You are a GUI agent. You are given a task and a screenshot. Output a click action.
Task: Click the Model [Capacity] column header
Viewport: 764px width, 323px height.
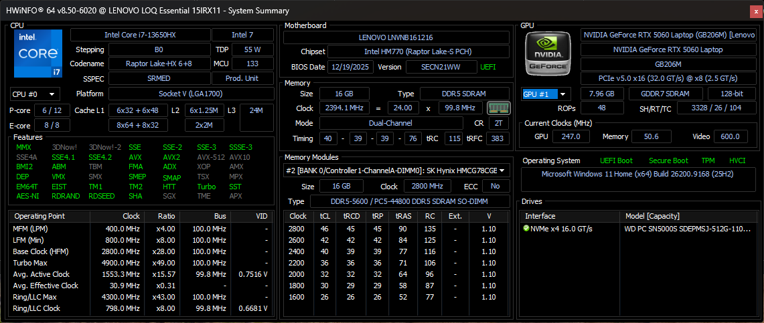click(688, 216)
